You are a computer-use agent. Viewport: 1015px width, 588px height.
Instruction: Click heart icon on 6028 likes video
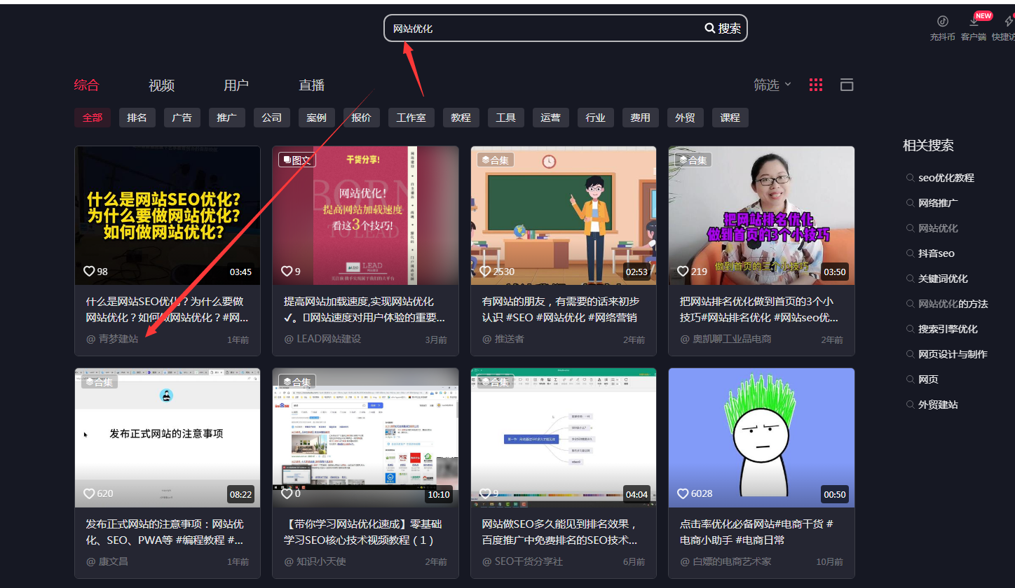pos(683,493)
